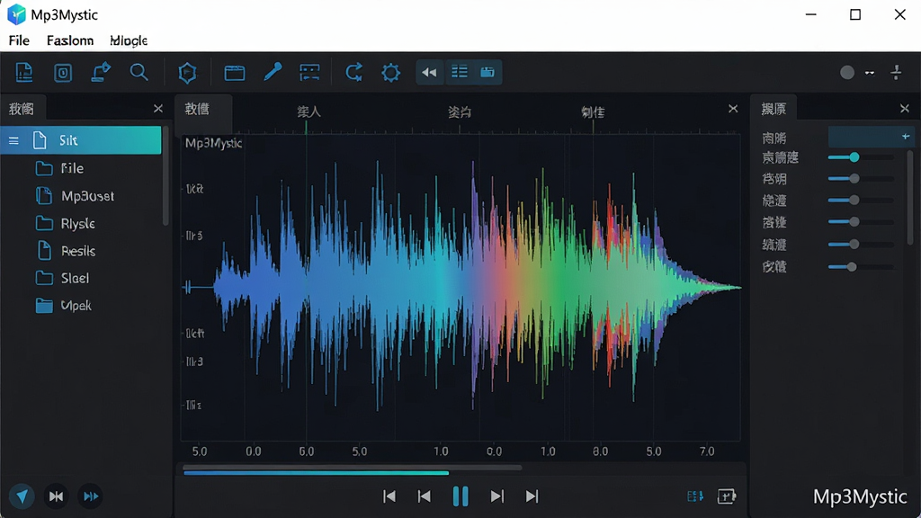The width and height of the screenshot is (921, 518).
Task: Open the search magnifier tool
Action: [x=139, y=72]
